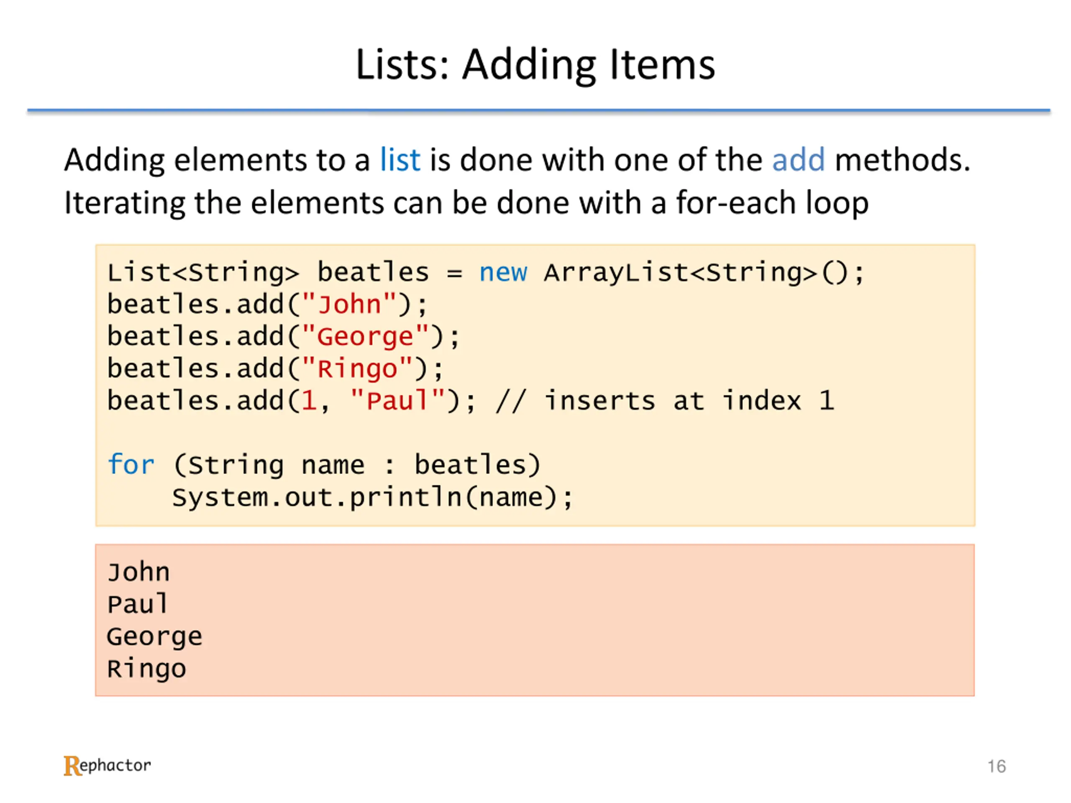Click the inserts at index 1 comment

[665, 401]
